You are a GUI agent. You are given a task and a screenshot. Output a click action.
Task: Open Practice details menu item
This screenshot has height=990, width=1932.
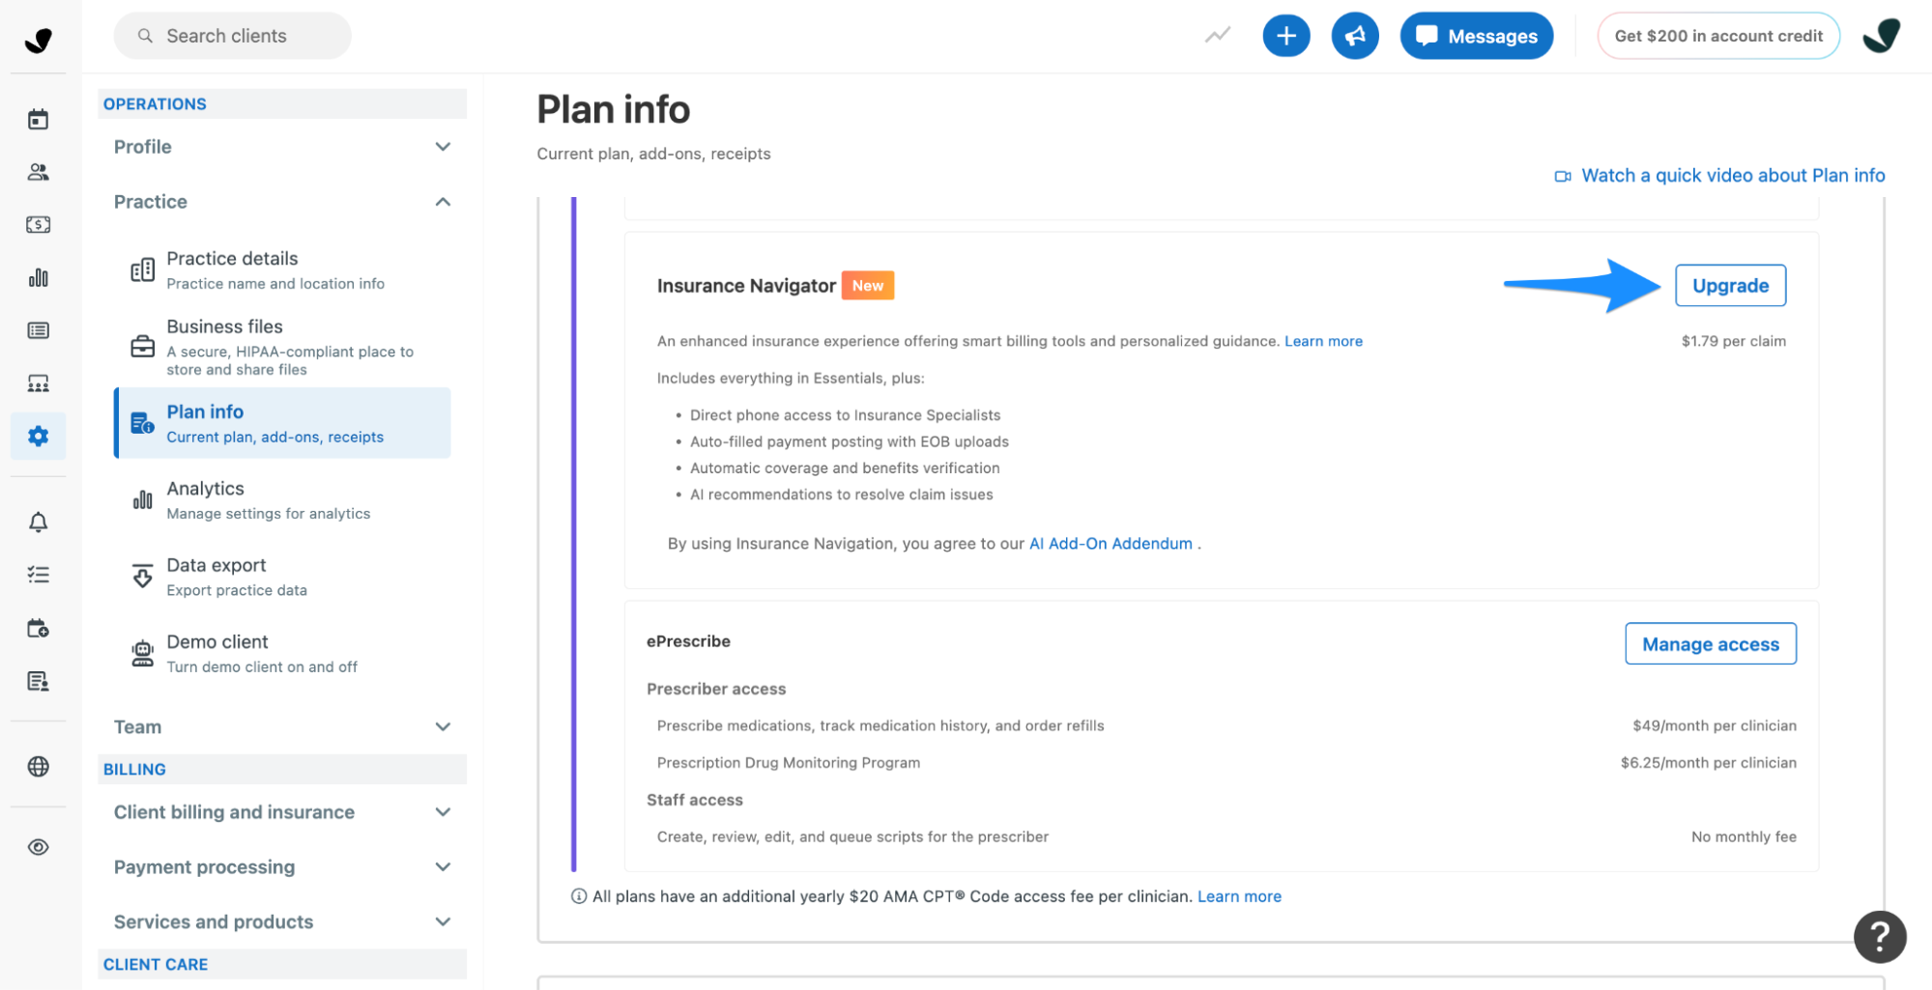coord(282,269)
